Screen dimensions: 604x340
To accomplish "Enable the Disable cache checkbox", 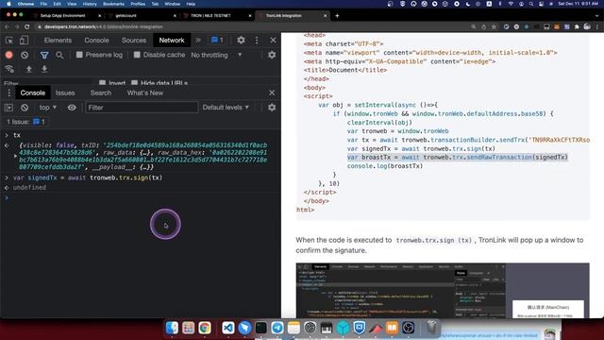I will click(x=137, y=55).
